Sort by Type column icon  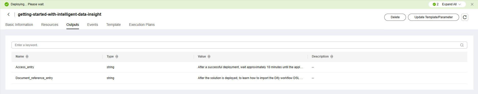tap(117, 57)
